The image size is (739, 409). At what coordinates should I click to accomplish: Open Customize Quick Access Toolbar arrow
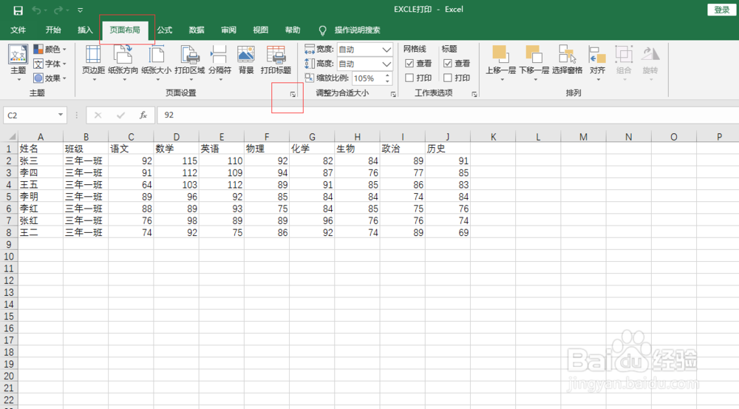[80, 10]
